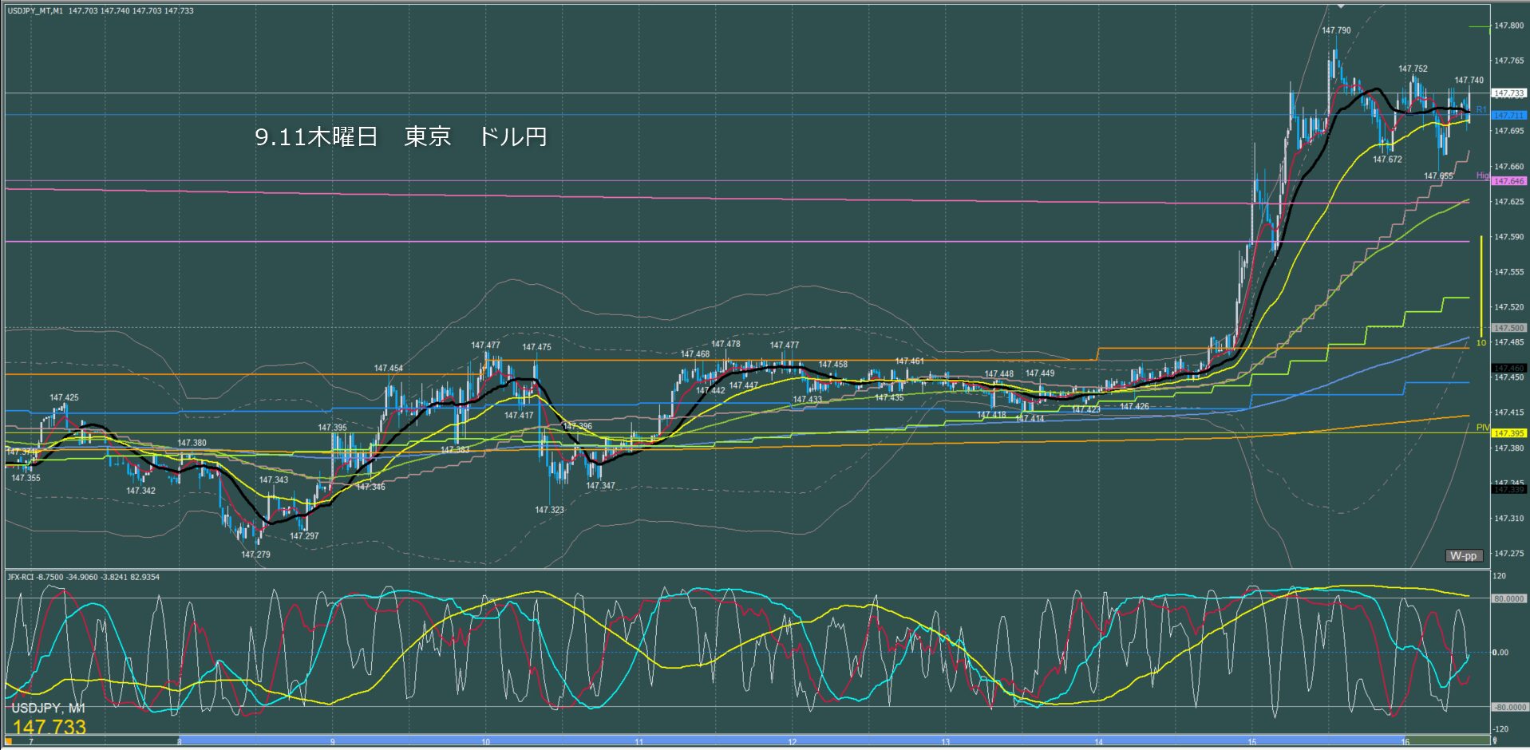Click the chart shift triangle marker
1530x750 pixels.
click(1341, 6)
